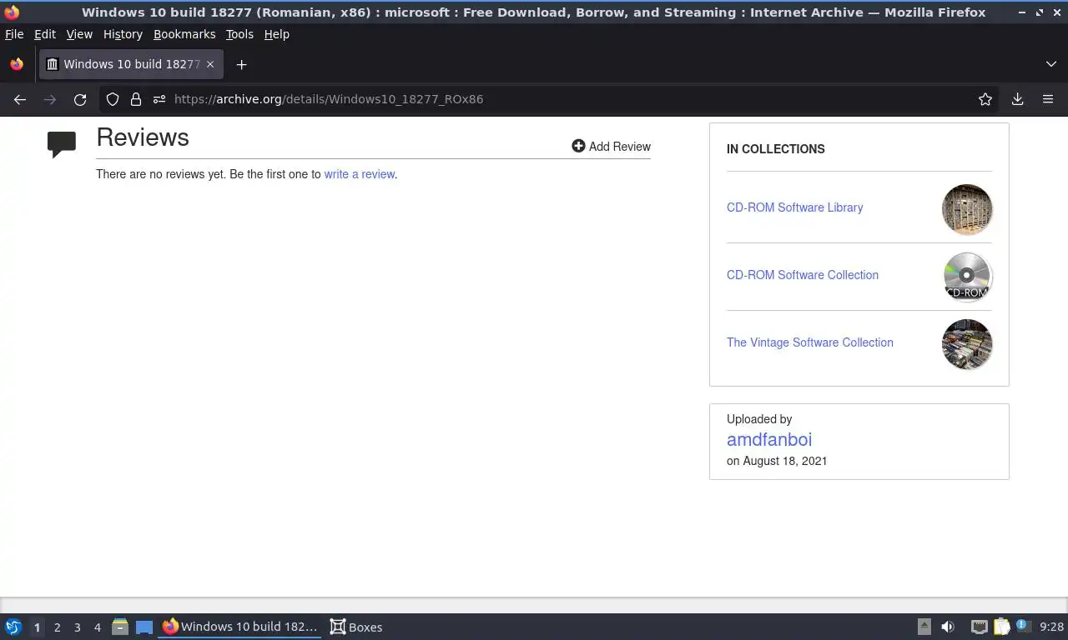The image size is (1068, 640).
Task: Click the show desktop taskbar icon
Action: click(x=144, y=627)
